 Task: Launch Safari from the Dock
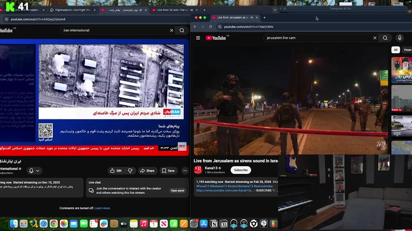pos(43,224)
